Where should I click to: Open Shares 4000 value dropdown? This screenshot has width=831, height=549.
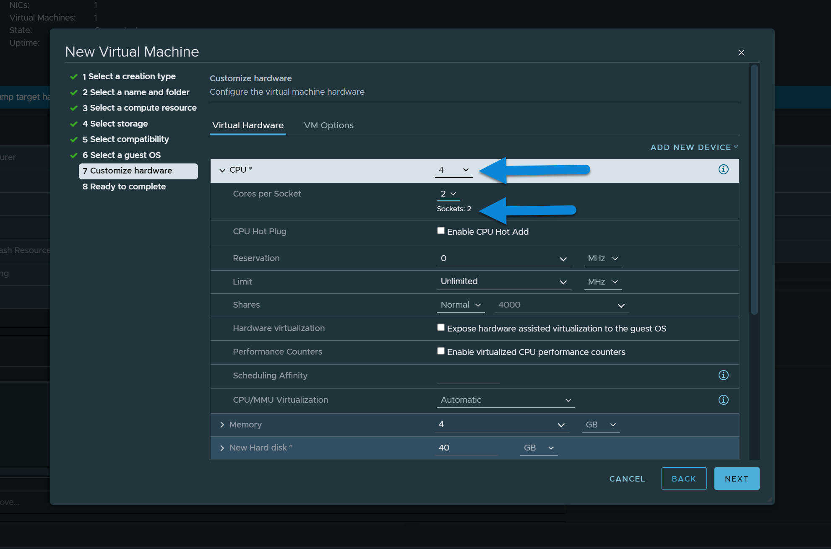pos(561,305)
